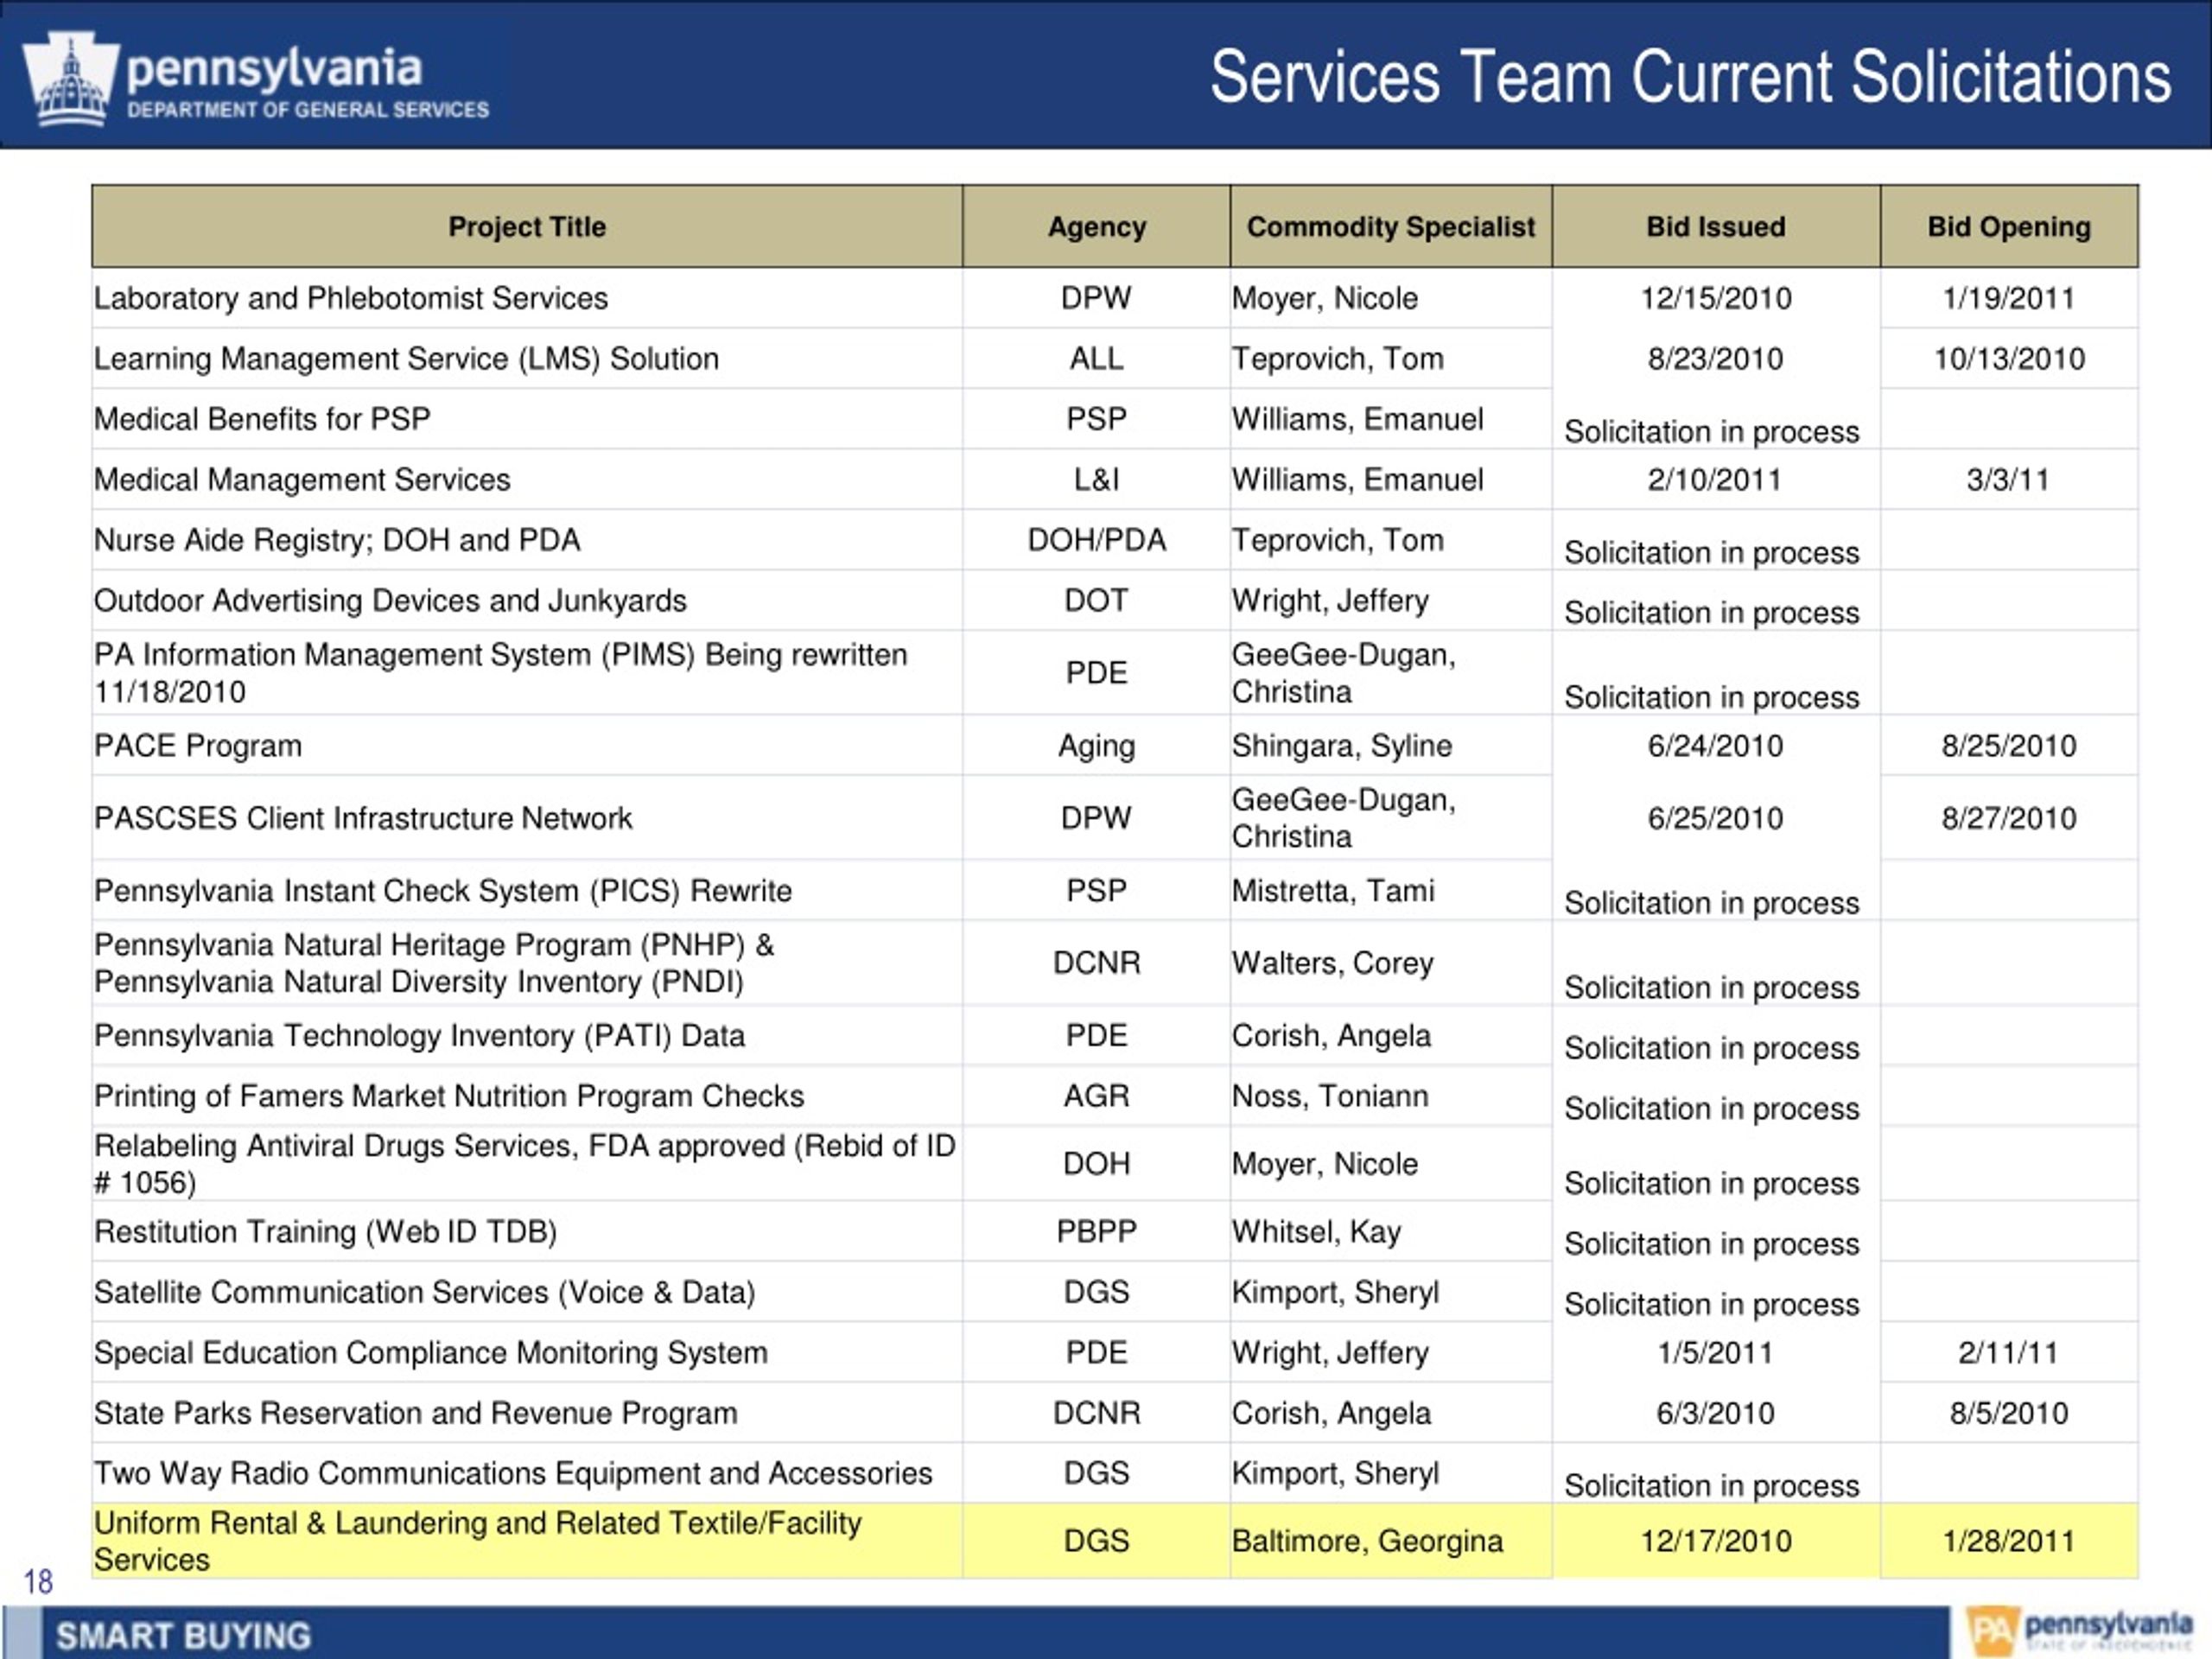Click the ALL agency cell
The width and height of the screenshot is (2212, 1659).
tap(1097, 358)
